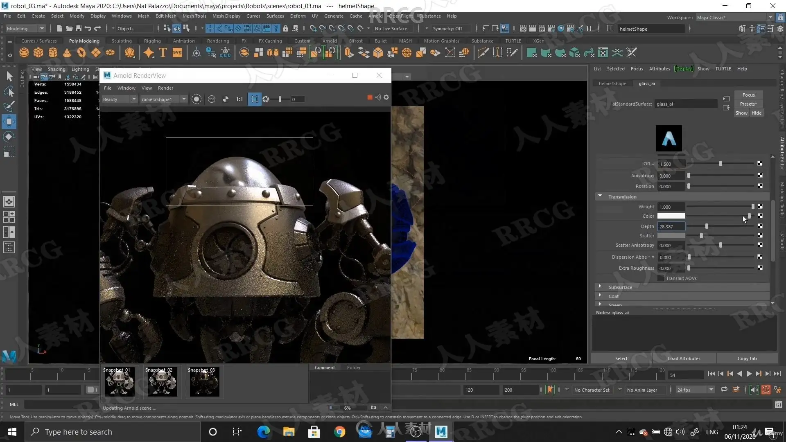Expand the Subsurface section
This screenshot has width=786, height=442.
pyautogui.click(x=600, y=287)
